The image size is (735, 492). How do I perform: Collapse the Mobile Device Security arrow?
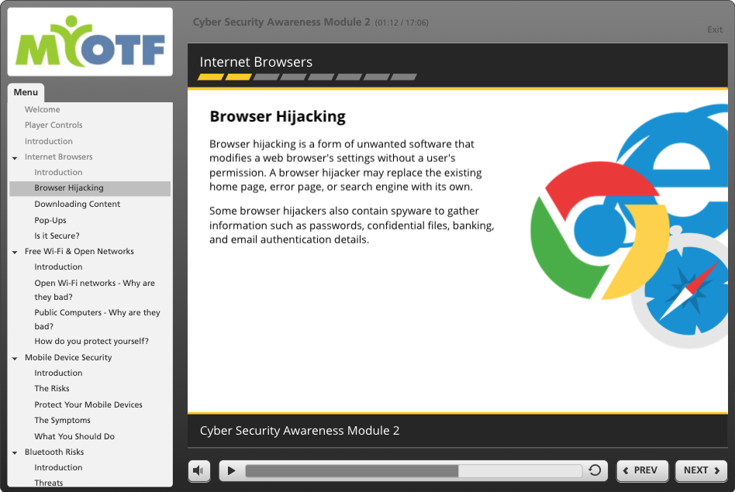tap(15, 359)
